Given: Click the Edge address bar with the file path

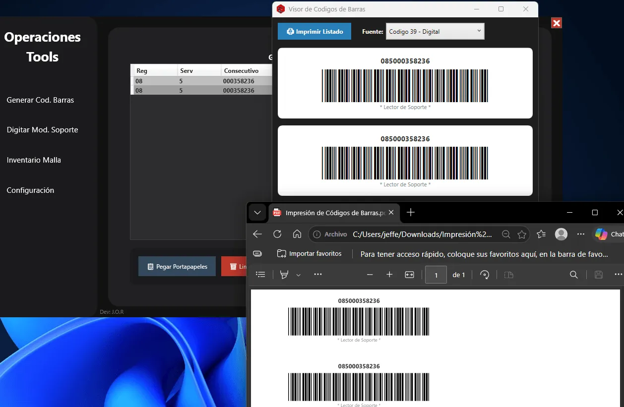Looking at the screenshot, I should point(419,234).
